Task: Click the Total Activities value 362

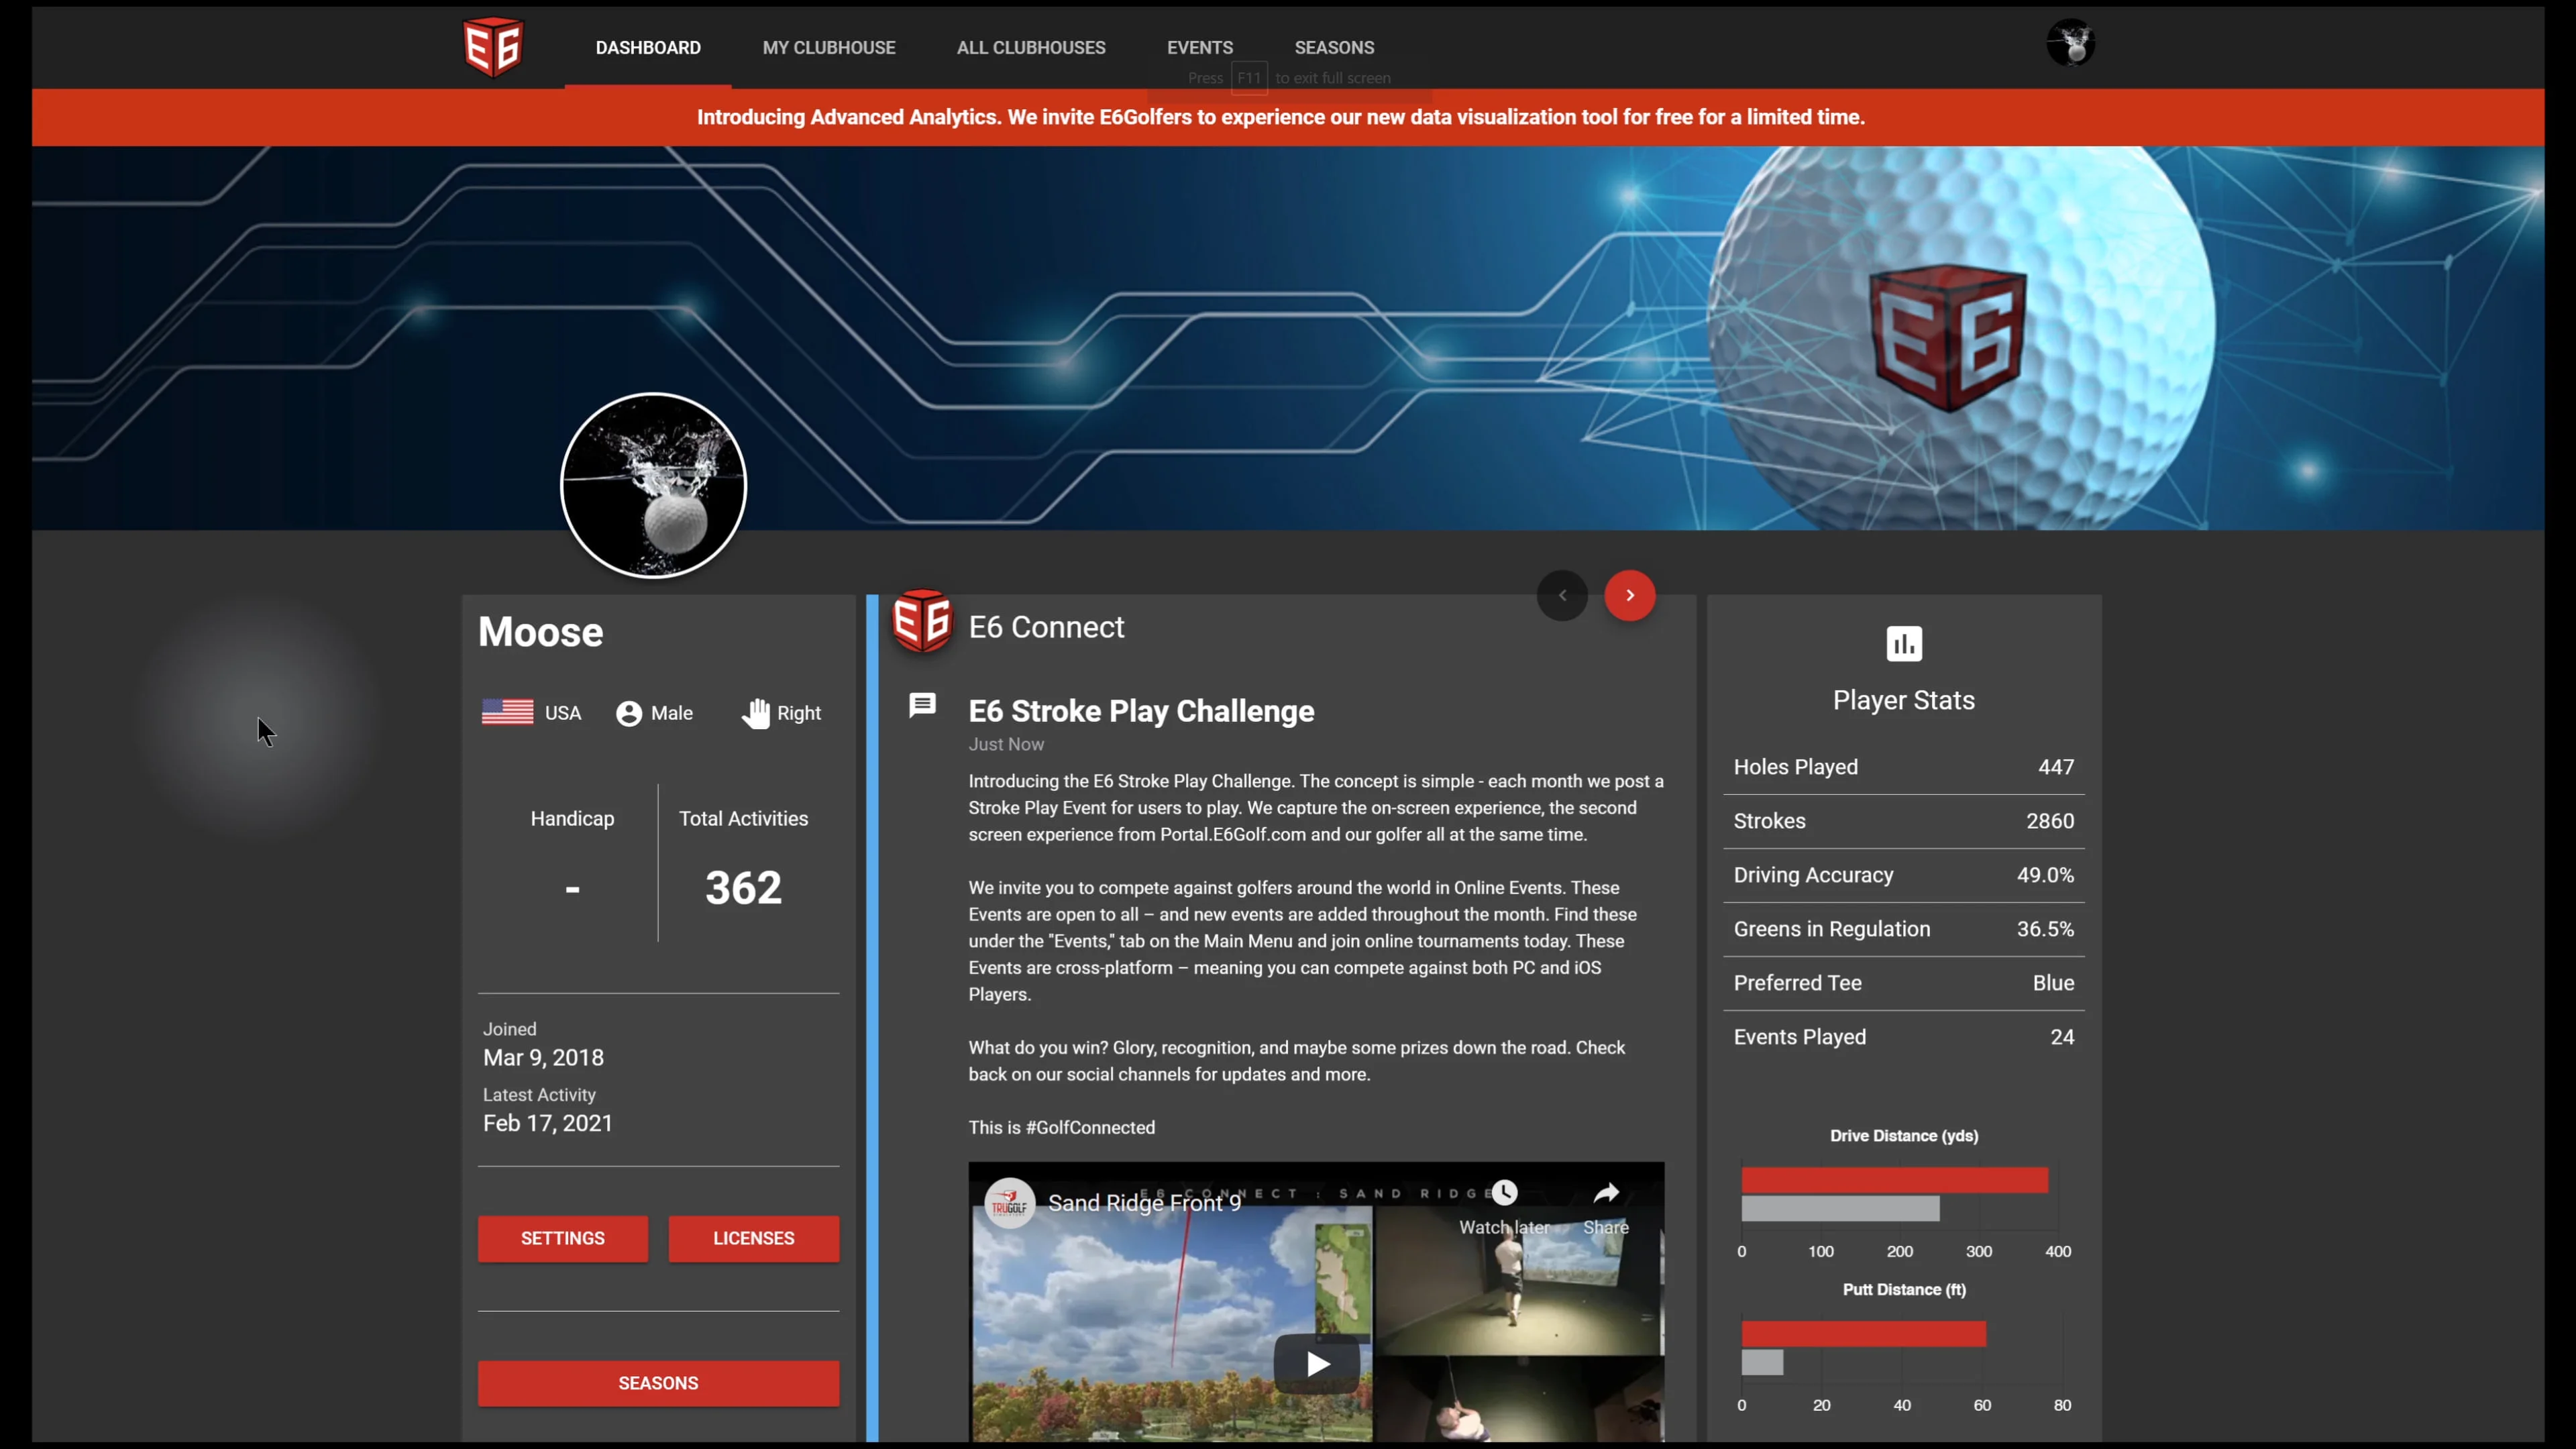Action: point(743,888)
